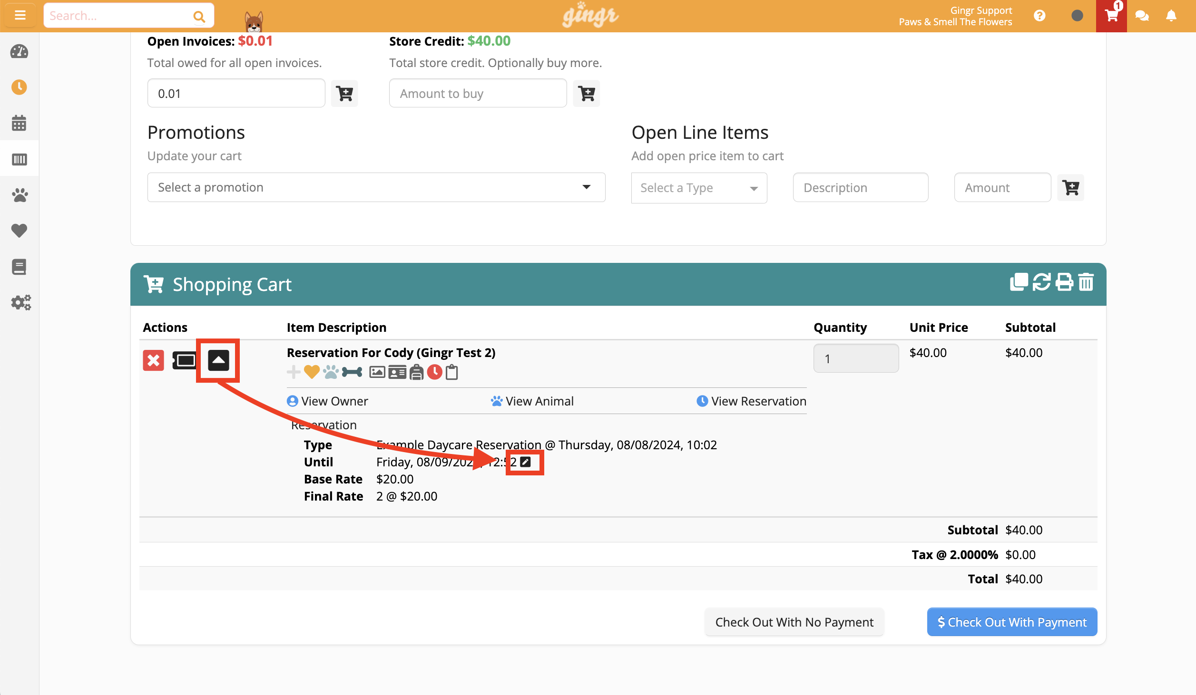Viewport: 1196px width, 695px height.
Task: Click the dog mascot icon near search
Action: click(254, 22)
